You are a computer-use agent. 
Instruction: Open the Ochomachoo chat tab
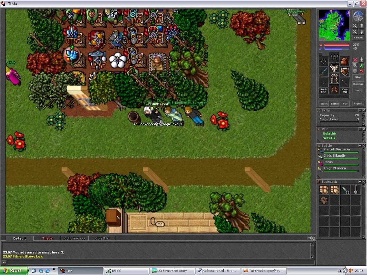pos(75,238)
